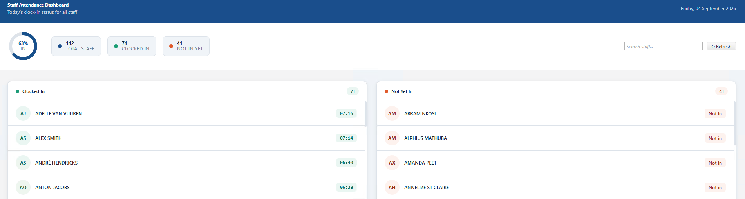Viewport: 745px width, 199px height.
Task: Click the Clocked In list scrollbar
Action: (365, 114)
